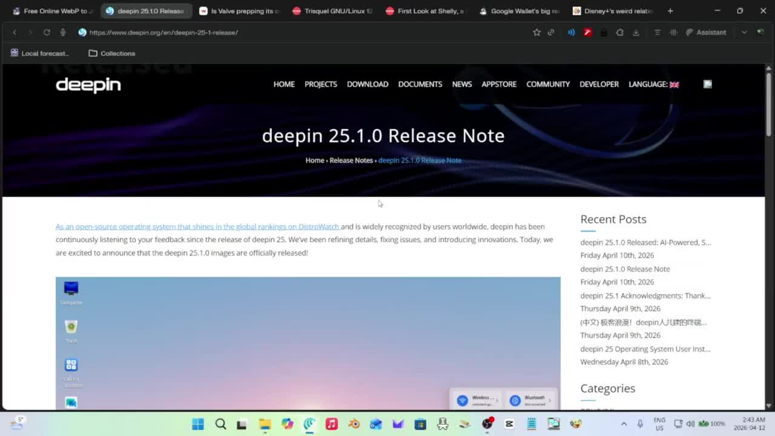Click the reader mode lines icon in the toolbar
Screen dimensions: 775x436
tap(657, 32)
